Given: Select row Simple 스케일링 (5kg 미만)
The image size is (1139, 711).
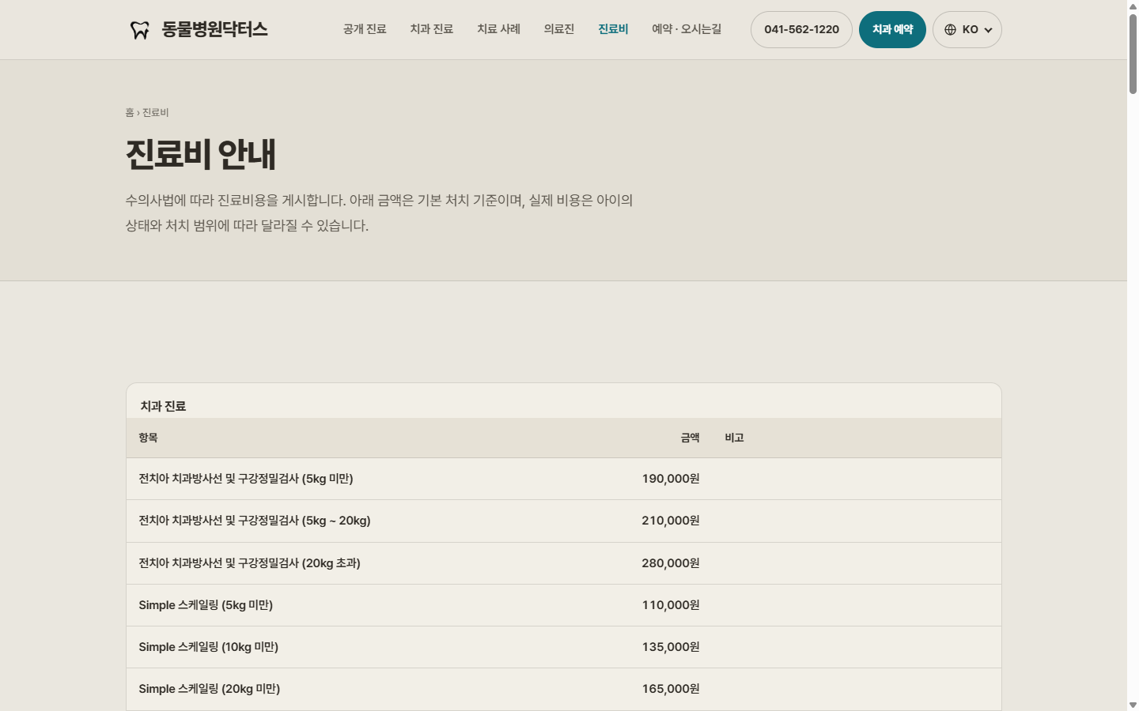Looking at the screenshot, I should coord(564,605).
